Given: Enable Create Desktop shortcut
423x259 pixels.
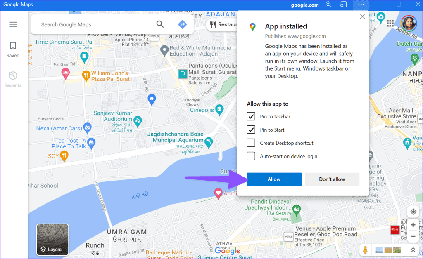Looking at the screenshot, I should click(x=251, y=143).
